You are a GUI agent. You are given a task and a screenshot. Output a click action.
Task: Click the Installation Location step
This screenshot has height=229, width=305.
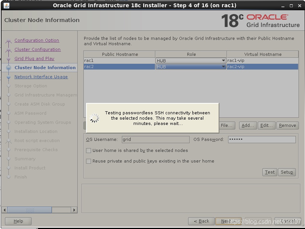pyautogui.click(x=36, y=131)
